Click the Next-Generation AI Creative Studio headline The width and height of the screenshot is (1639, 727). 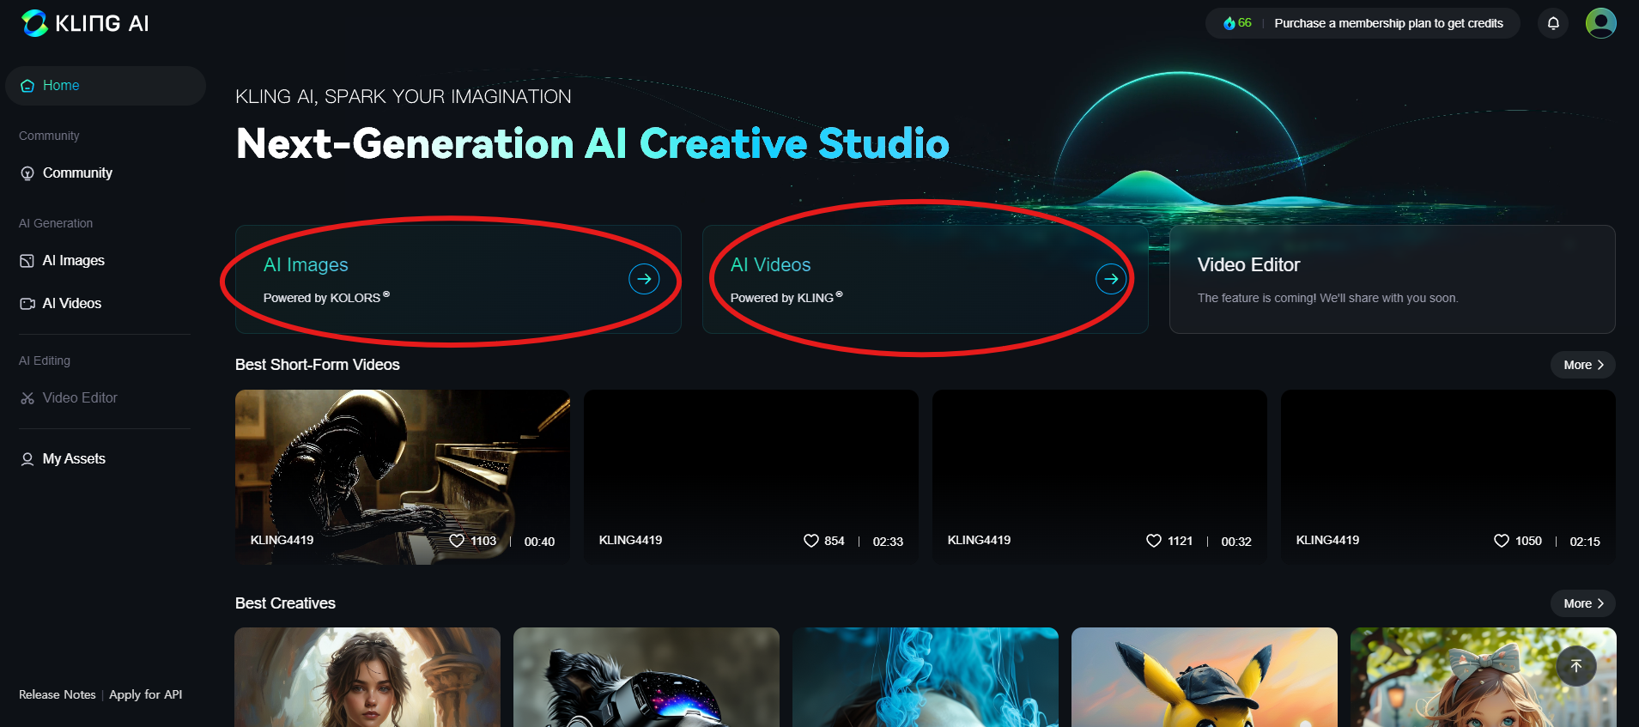(x=592, y=143)
